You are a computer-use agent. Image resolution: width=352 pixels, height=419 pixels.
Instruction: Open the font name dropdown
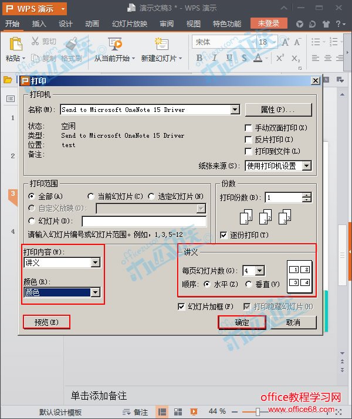[253, 42]
